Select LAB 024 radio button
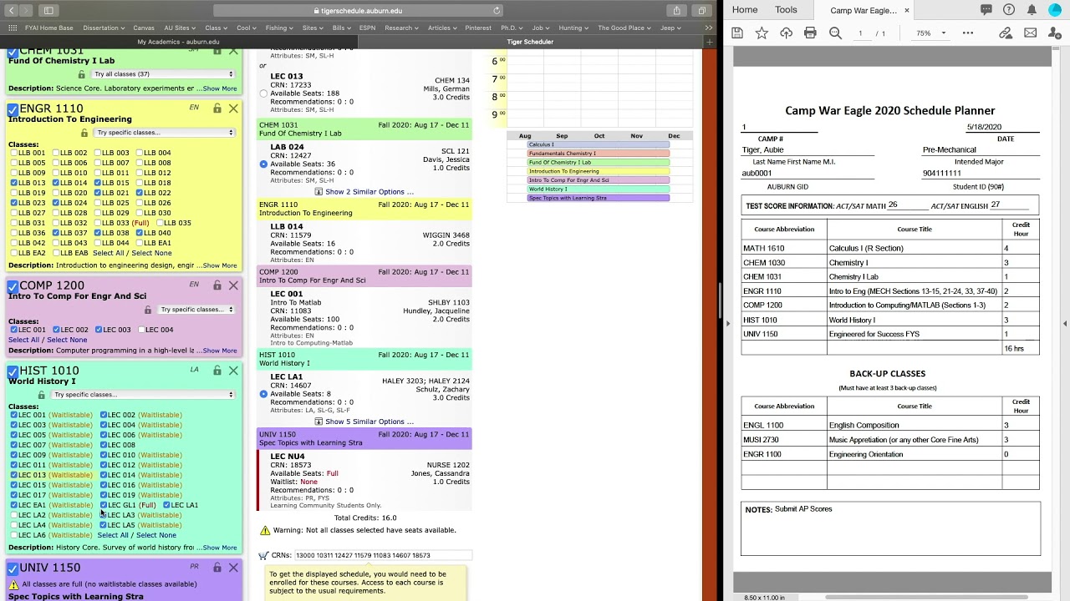 pyautogui.click(x=263, y=164)
